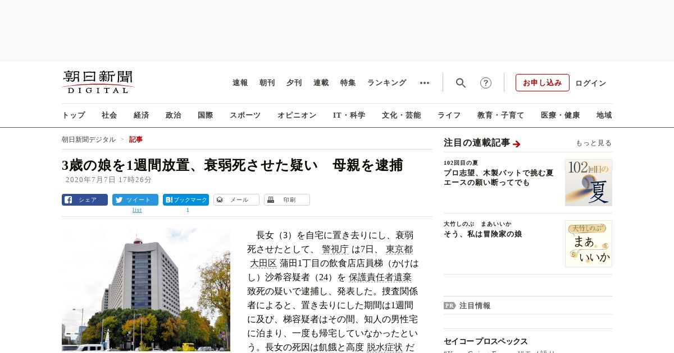Click the red arrow beside 注目の連載記事
The height and width of the screenshot is (353, 674).
coord(517,144)
